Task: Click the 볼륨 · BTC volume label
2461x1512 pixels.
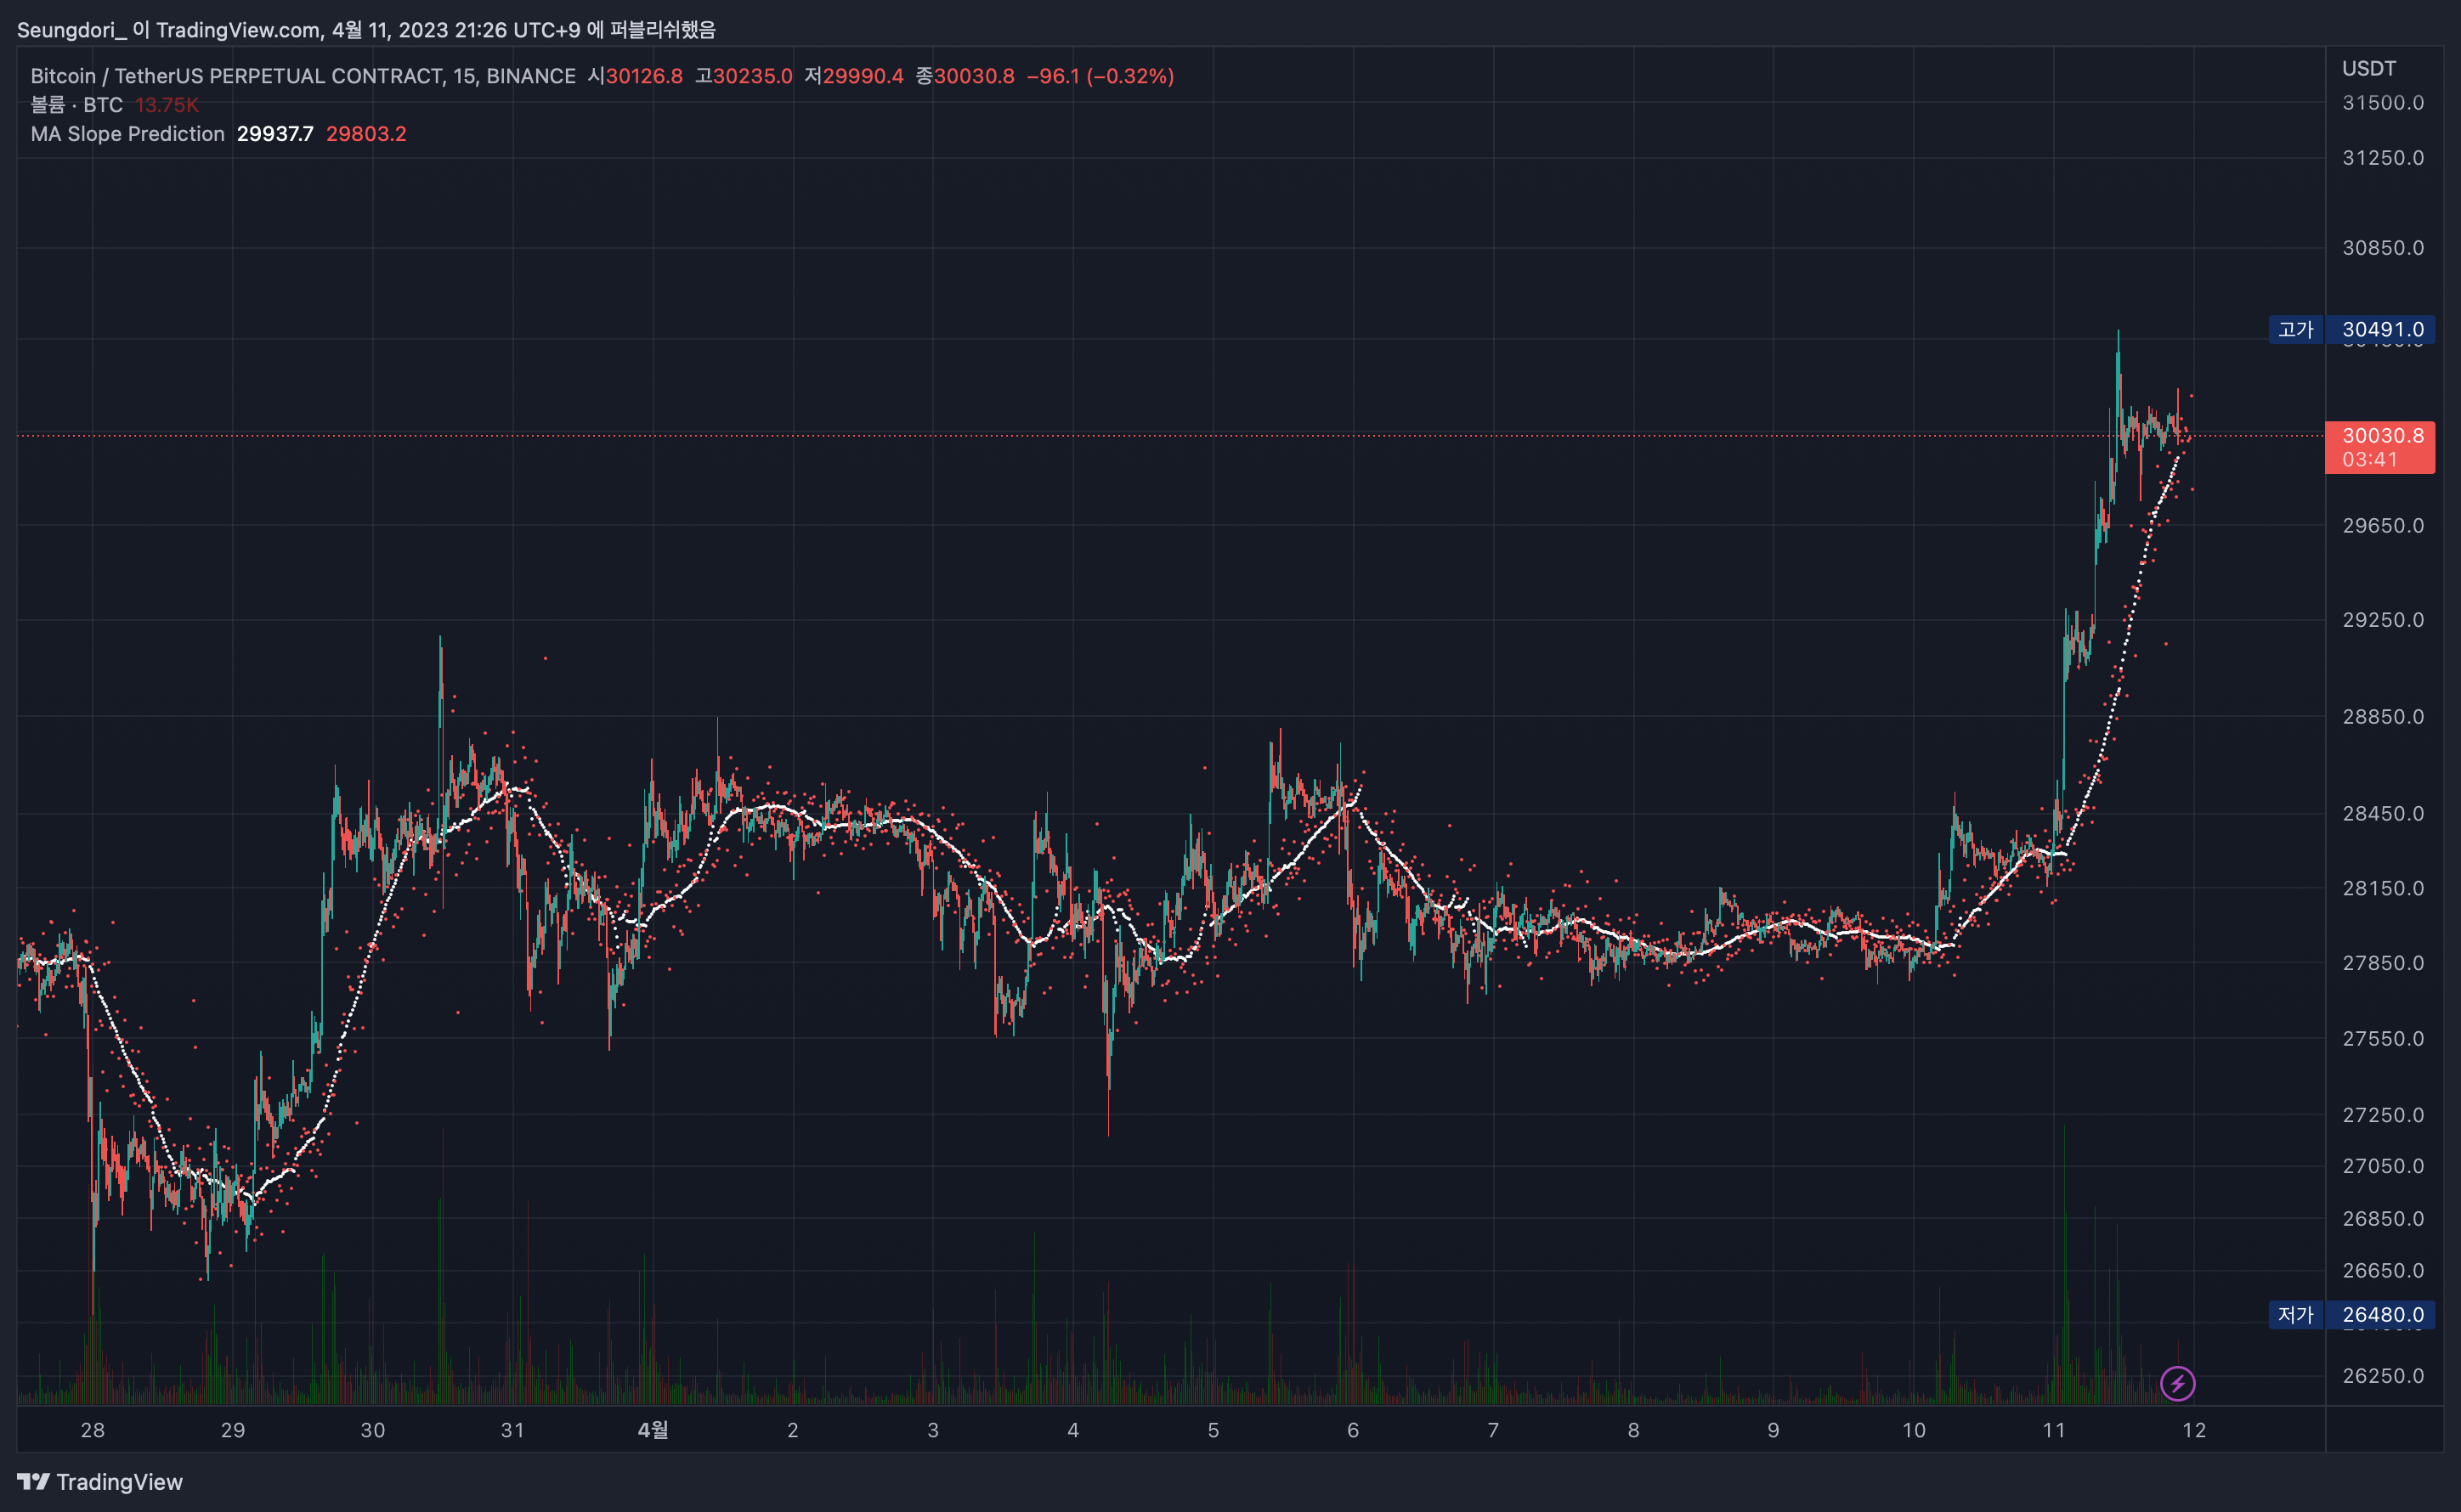Action: (77, 105)
